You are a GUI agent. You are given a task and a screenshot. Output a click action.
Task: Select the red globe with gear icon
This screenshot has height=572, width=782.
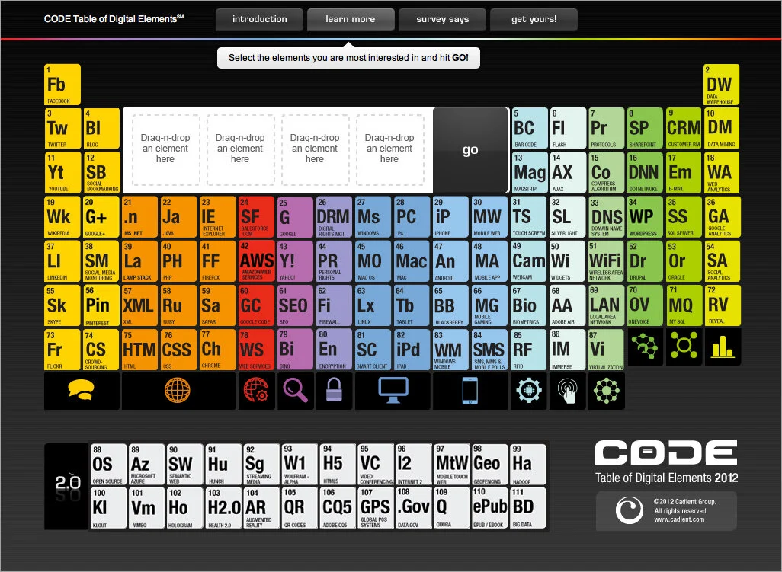256,391
